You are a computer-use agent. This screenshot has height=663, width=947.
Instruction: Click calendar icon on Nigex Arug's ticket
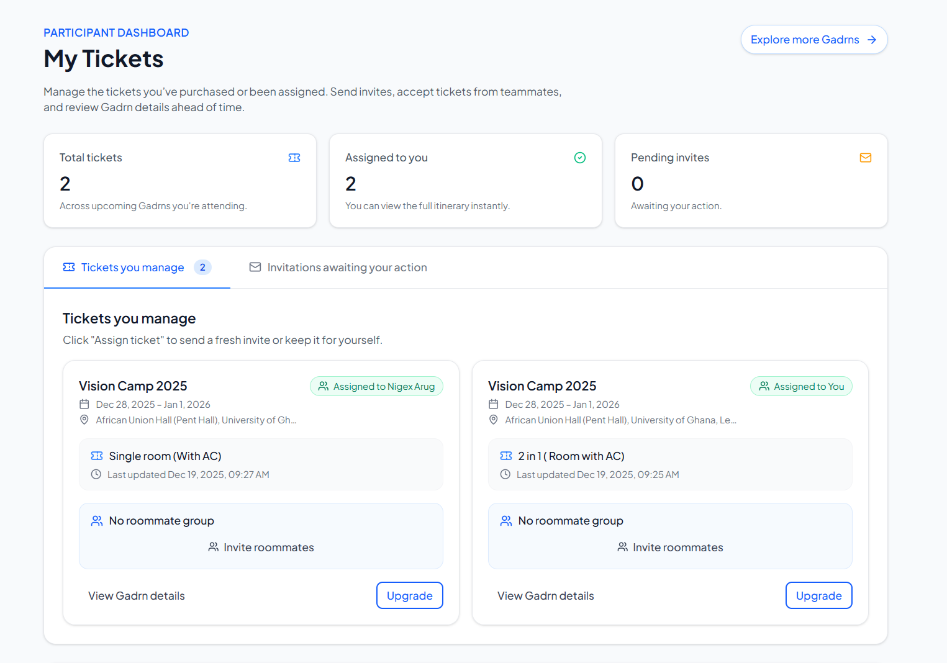(x=84, y=404)
